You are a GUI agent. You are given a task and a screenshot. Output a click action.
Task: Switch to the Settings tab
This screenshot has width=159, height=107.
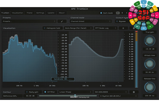point(40,13)
